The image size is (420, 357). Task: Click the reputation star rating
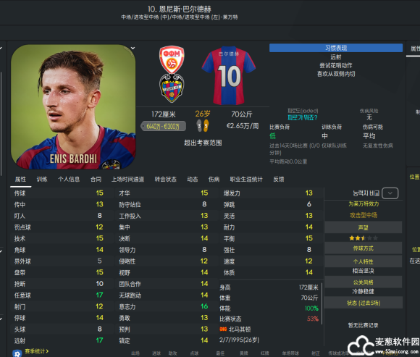point(364,238)
